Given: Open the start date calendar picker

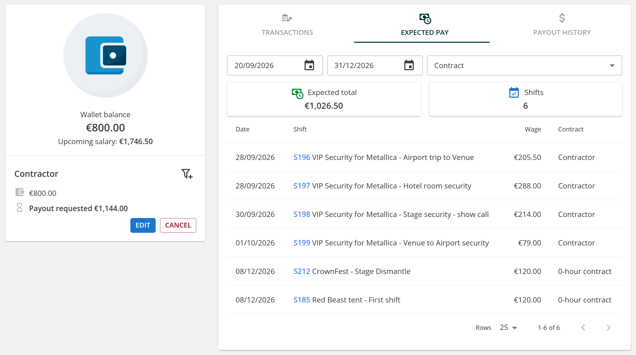Looking at the screenshot, I should (x=309, y=65).
